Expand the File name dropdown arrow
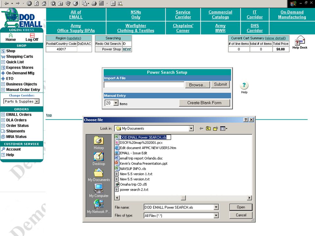 216,207
